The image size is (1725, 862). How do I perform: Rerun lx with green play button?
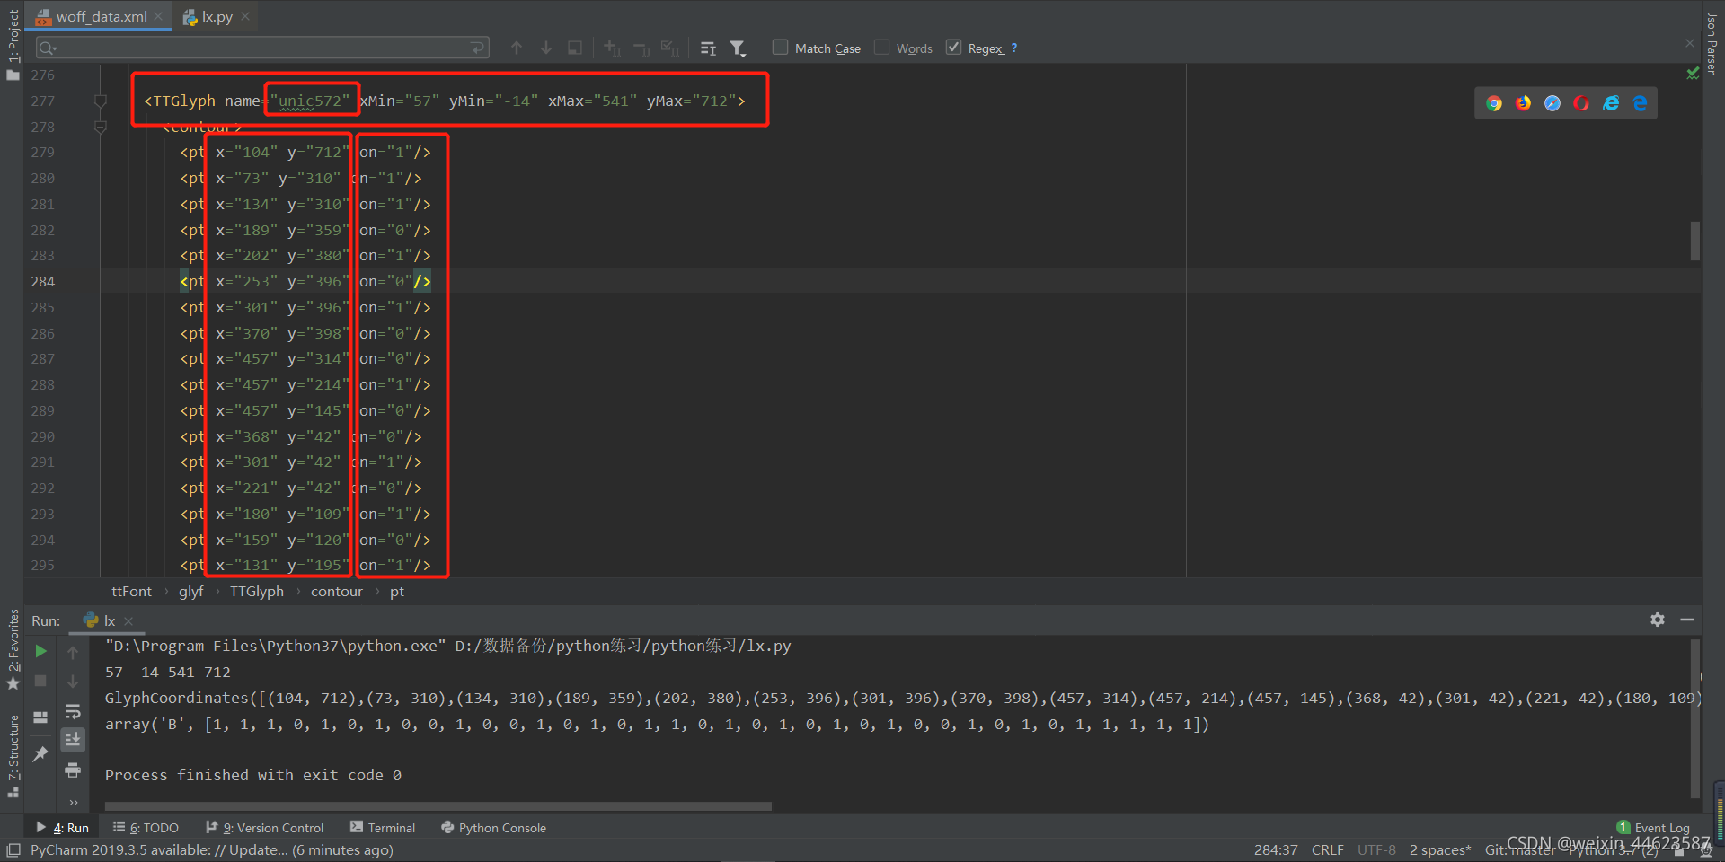point(40,651)
